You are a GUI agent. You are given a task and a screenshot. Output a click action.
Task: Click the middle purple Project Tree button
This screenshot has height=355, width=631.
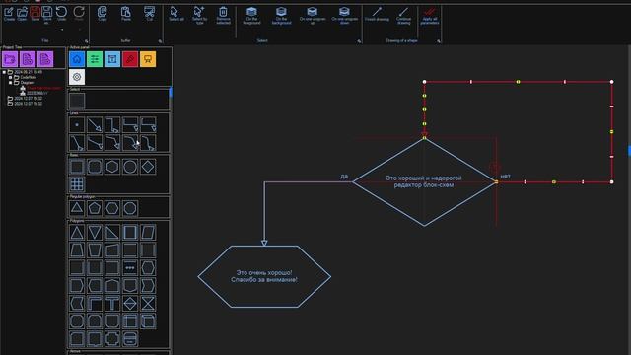tap(28, 59)
